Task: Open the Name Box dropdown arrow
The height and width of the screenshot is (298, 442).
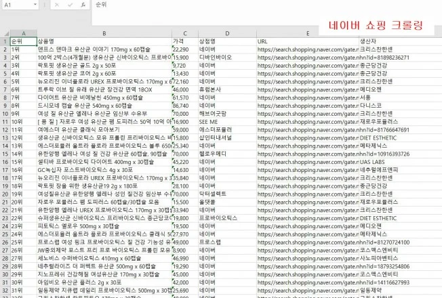Action: (x=35, y=5)
